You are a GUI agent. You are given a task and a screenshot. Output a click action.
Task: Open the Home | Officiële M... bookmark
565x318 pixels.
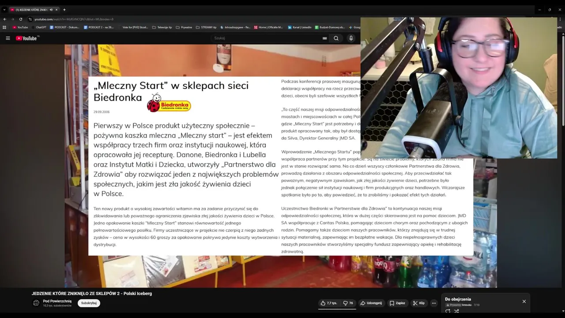[268, 27]
